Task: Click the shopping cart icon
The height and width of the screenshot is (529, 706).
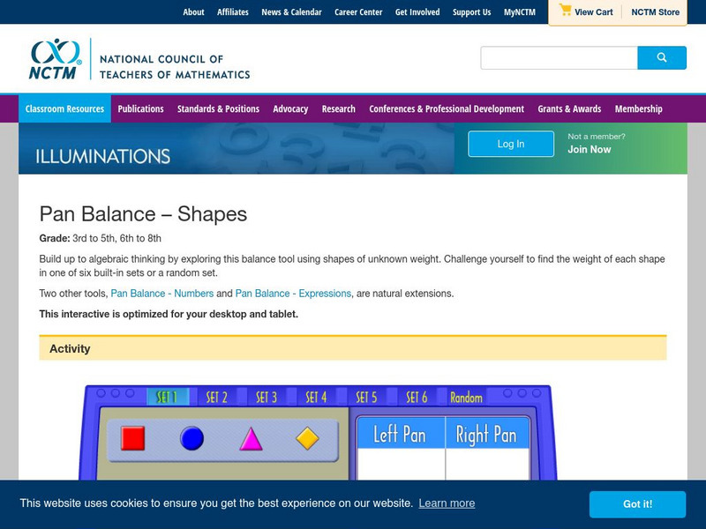Action: (x=565, y=11)
